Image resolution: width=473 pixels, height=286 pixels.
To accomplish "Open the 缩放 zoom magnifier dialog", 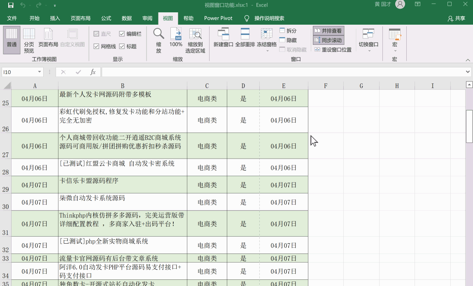I will coord(158,40).
